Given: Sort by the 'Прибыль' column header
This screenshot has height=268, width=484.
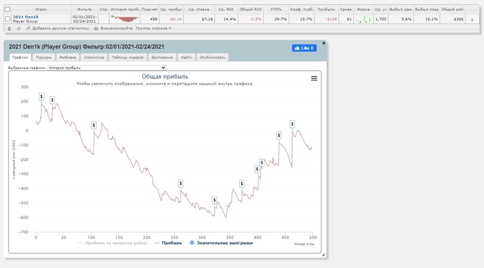Looking at the screenshot, I should (326, 9).
